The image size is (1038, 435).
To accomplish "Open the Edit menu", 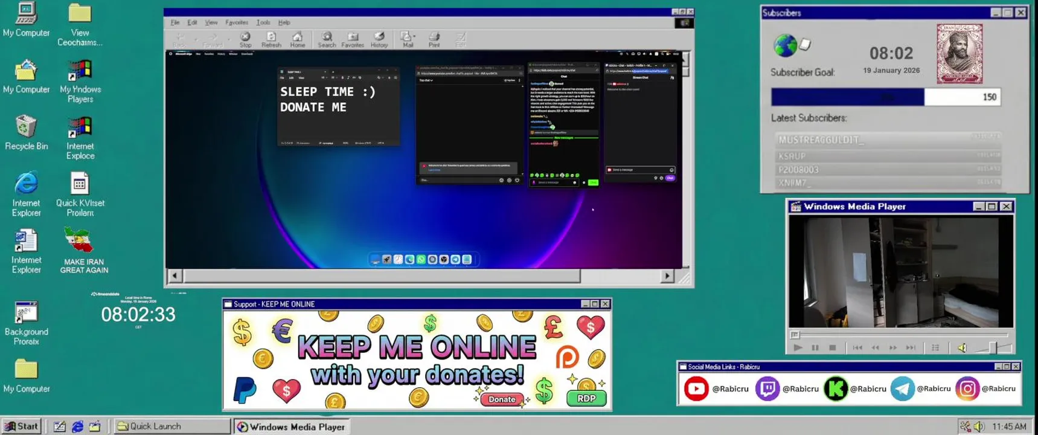I will (x=192, y=22).
